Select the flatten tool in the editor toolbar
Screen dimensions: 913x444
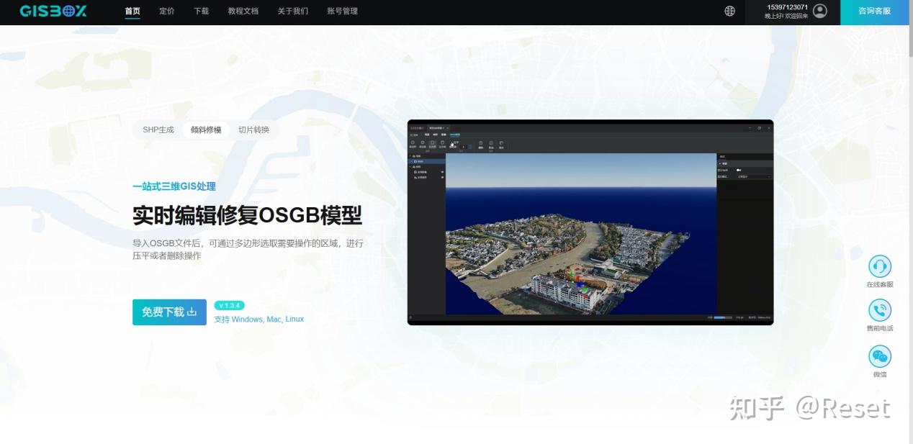pyautogui.click(x=452, y=144)
